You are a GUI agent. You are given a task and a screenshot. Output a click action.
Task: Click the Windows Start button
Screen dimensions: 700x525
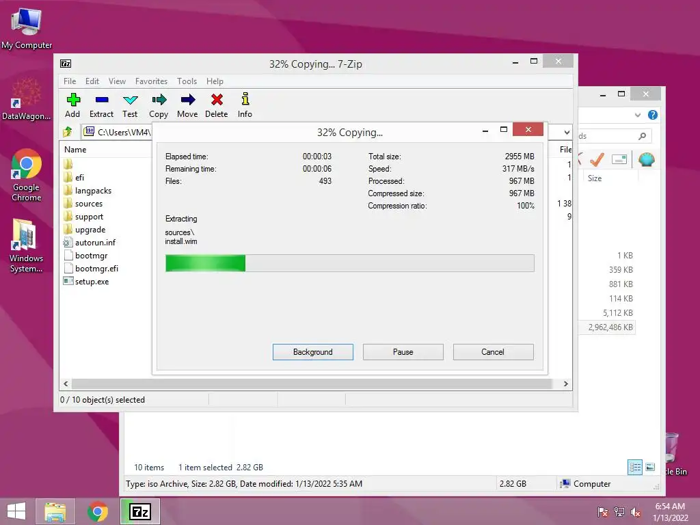pyautogui.click(x=16, y=511)
